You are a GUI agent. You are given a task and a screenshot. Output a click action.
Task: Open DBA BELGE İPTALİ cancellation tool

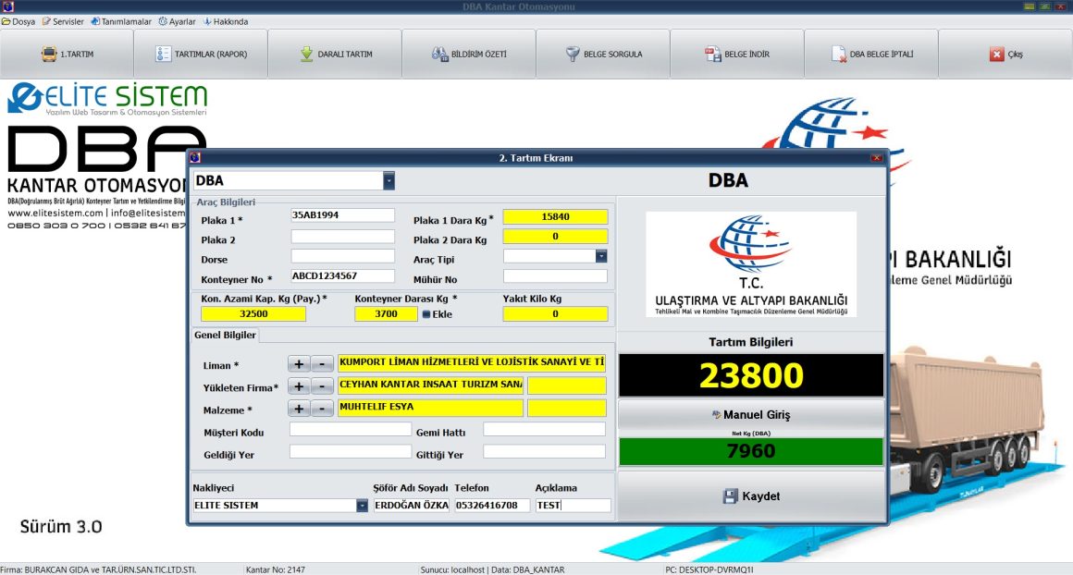tap(873, 54)
